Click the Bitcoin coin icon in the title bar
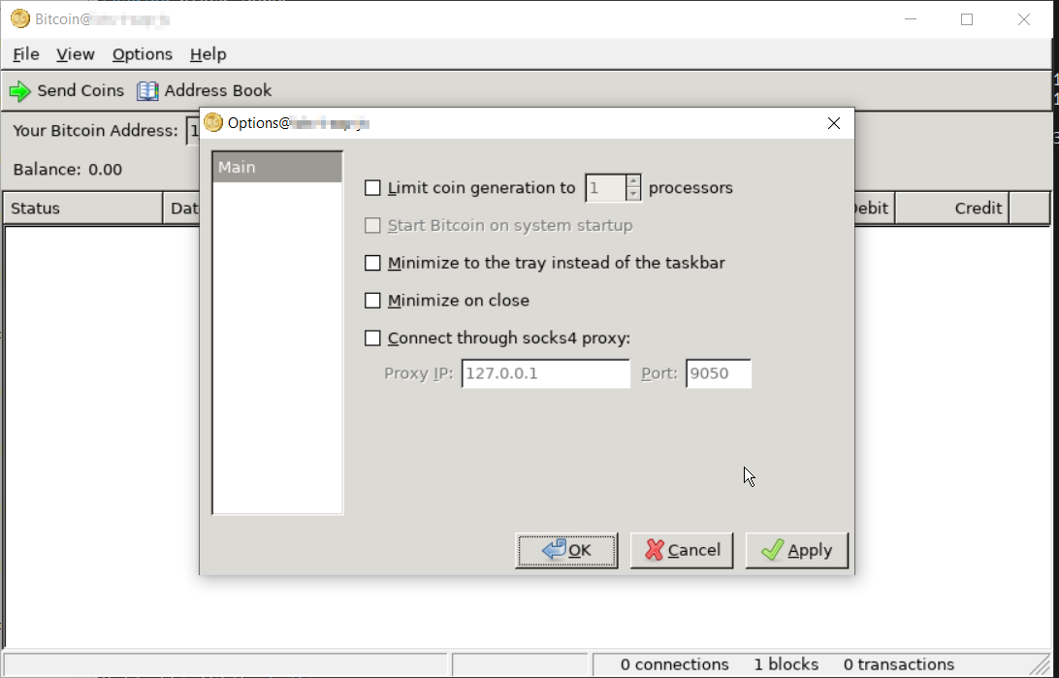1059x678 pixels. [x=19, y=18]
